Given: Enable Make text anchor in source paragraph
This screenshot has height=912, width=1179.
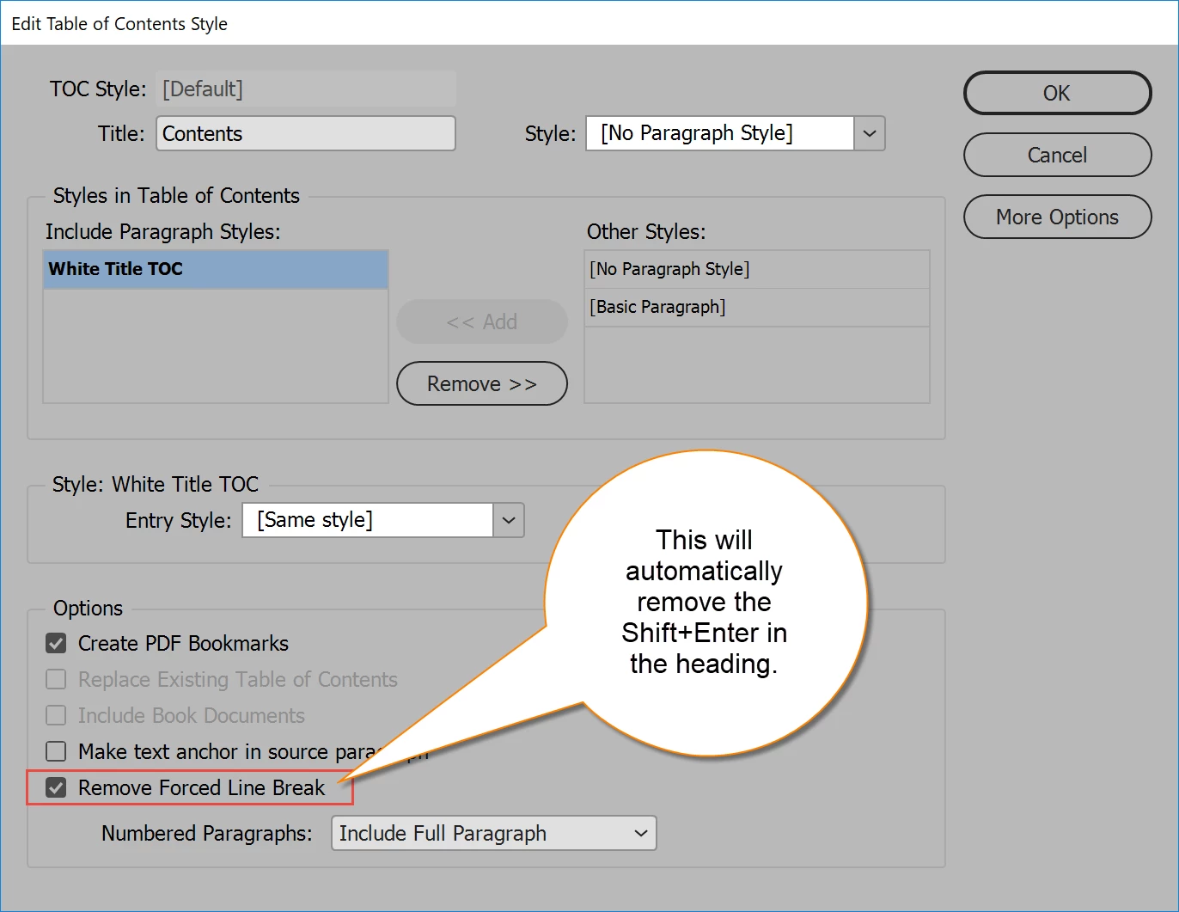Looking at the screenshot, I should (x=56, y=751).
